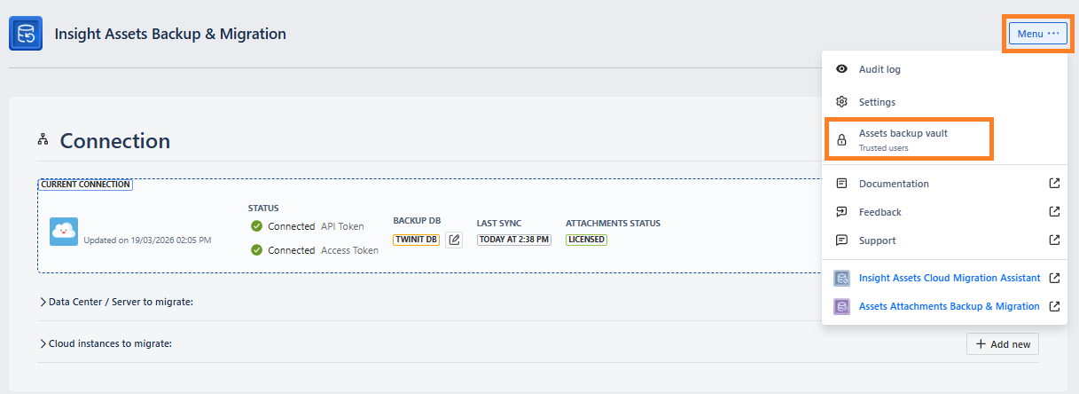Click the external link icon beside Cloud Migration Assistant

pyautogui.click(x=1054, y=278)
